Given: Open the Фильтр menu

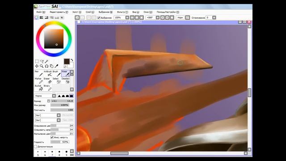Looking at the screenshot, I should pyautogui.click(x=122, y=12).
